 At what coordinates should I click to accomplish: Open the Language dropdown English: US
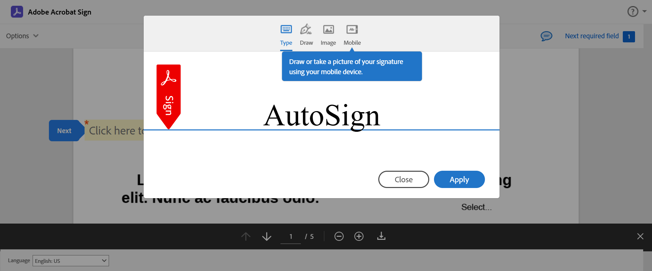(71, 260)
